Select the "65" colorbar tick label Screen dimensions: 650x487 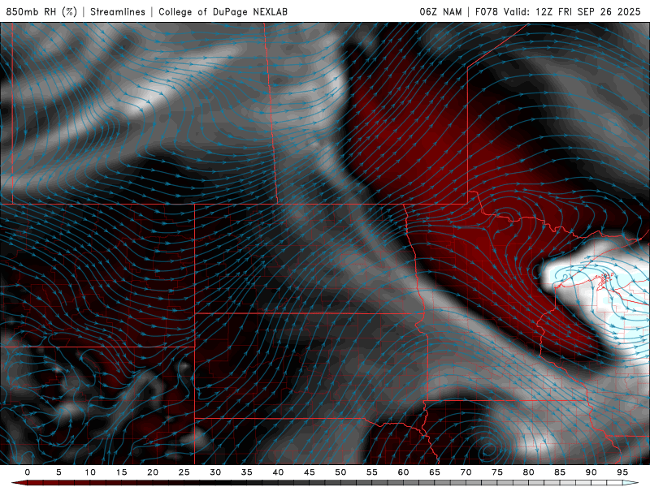[434, 472]
